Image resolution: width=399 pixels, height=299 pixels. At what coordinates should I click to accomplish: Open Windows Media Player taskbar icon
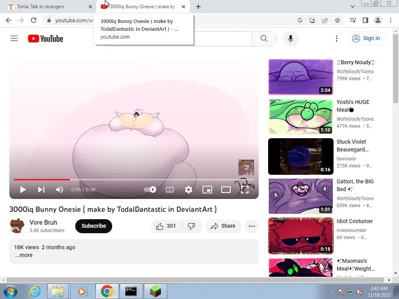(x=82, y=291)
